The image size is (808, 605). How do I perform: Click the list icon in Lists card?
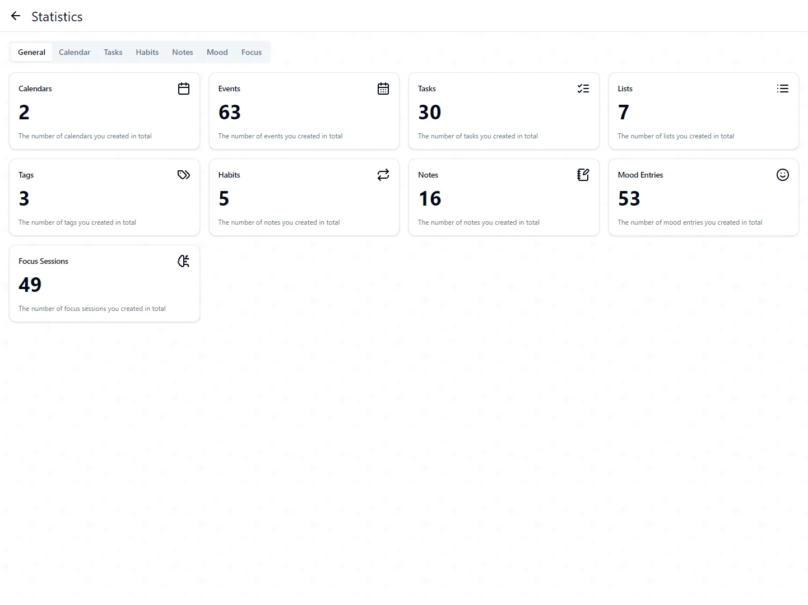(x=782, y=89)
